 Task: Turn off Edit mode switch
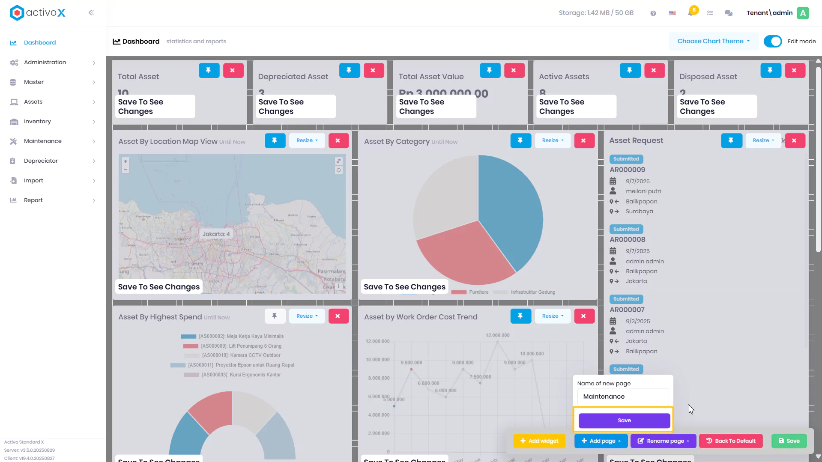click(773, 42)
